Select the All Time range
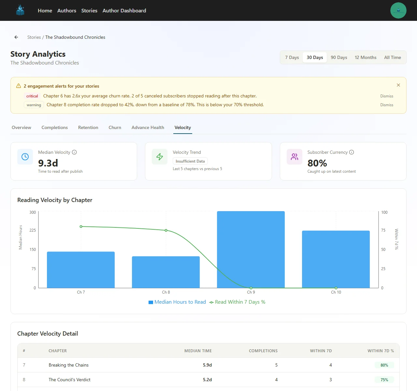417x391 pixels. 392,57
